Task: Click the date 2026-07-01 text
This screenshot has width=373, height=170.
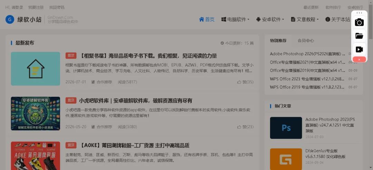Action: pos(76,82)
